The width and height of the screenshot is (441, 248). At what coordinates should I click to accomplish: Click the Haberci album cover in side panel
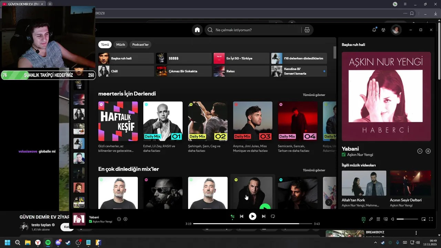click(x=386, y=96)
